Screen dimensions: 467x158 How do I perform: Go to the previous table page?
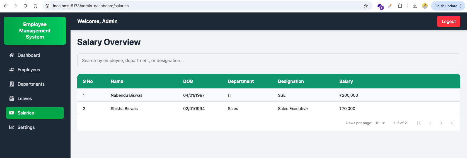coord(430,123)
